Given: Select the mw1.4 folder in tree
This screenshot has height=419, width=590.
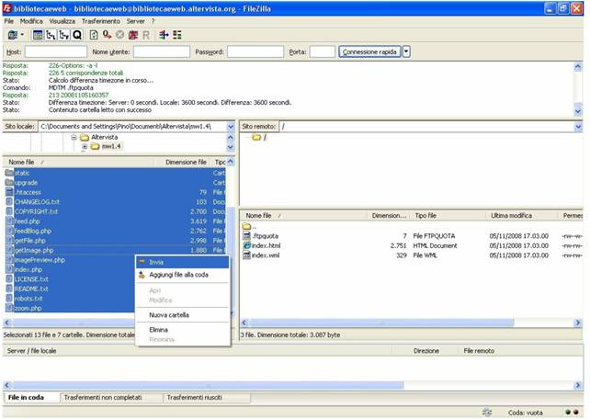Looking at the screenshot, I should [111, 146].
